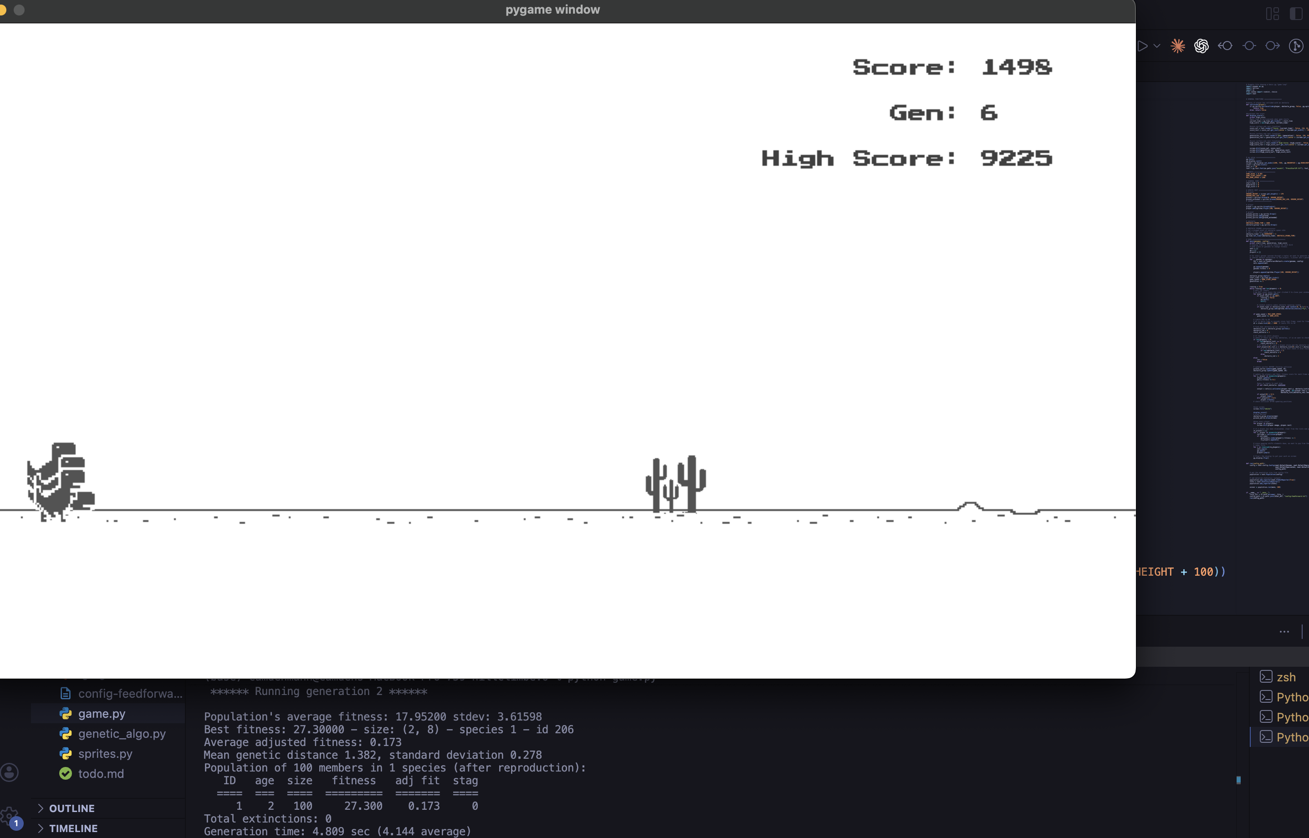Click the code minimap on the right

click(x=1276, y=272)
